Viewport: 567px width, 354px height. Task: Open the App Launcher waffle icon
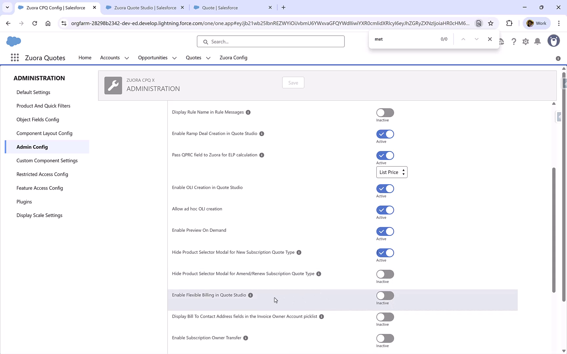click(x=15, y=57)
